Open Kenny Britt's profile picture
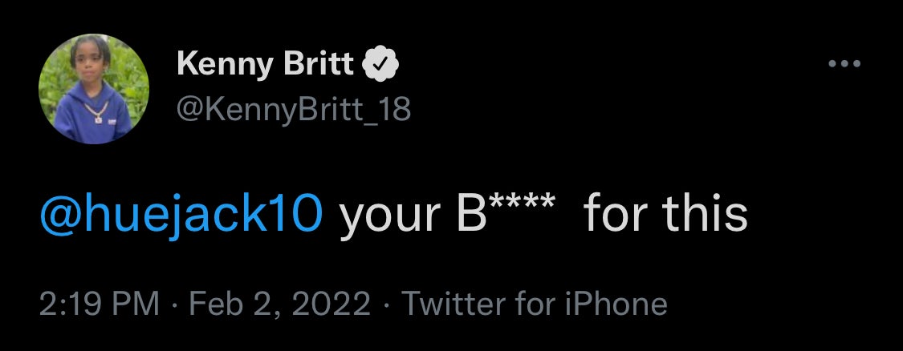This screenshot has width=903, height=351. (93, 88)
